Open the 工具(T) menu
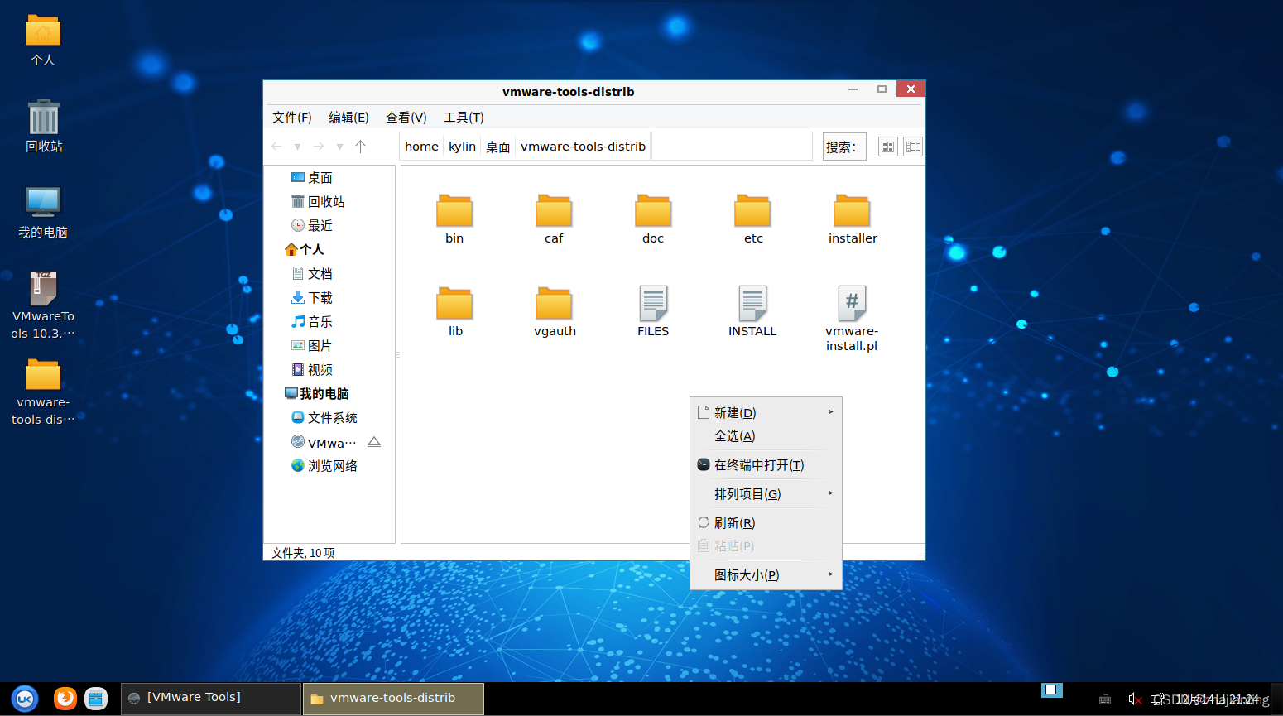The height and width of the screenshot is (716, 1283). pos(464,118)
